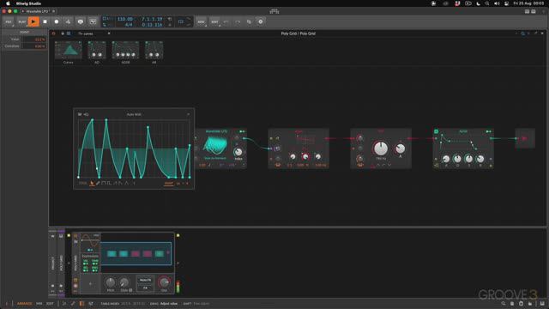The height and width of the screenshot is (309, 549).
Task: Adjust the Index knob on Wavetable LFO
Action: 238,152
